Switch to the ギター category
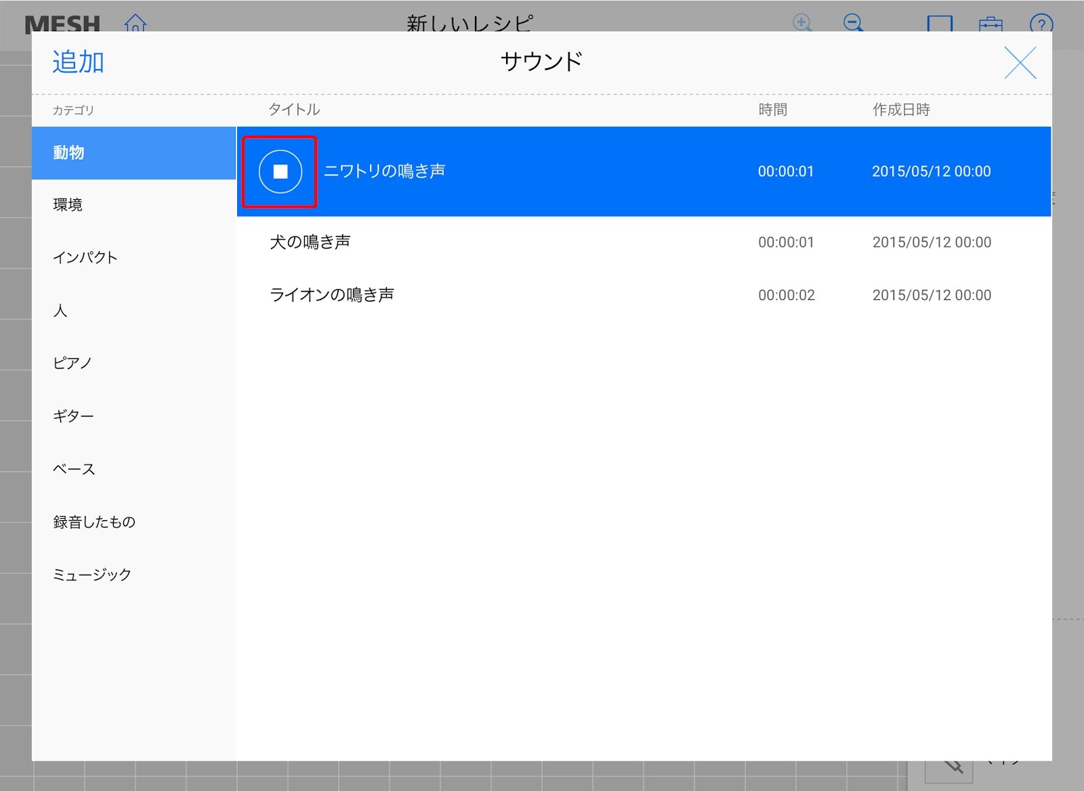 (x=133, y=416)
